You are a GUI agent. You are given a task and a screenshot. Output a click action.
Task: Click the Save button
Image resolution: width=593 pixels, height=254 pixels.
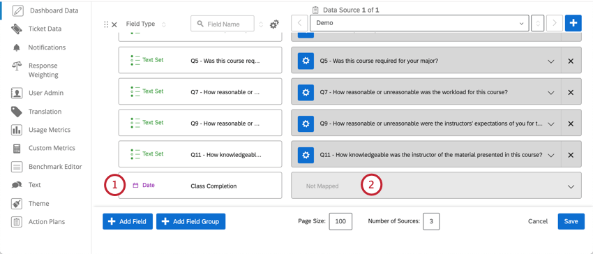pyautogui.click(x=571, y=221)
